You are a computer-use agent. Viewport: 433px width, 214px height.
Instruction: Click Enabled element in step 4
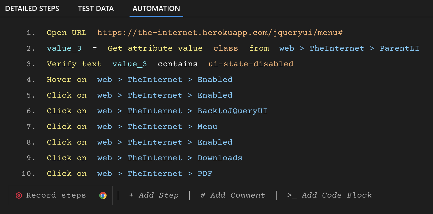click(215, 80)
